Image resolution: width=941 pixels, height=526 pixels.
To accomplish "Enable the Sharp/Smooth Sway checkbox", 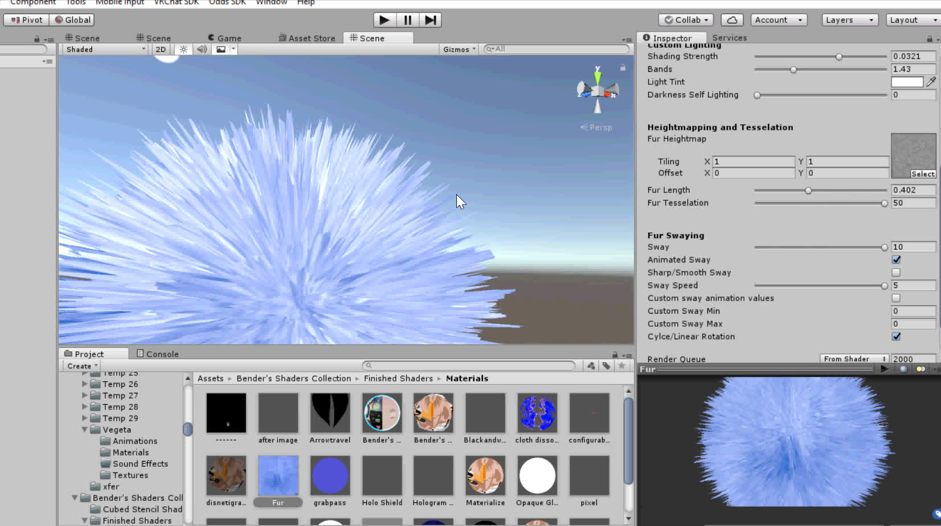I will (896, 272).
